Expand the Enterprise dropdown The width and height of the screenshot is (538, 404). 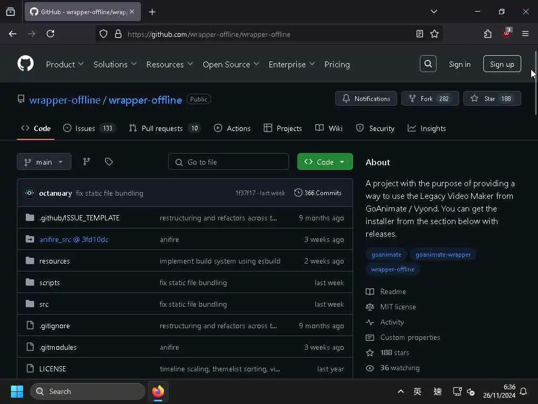(x=292, y=64)
